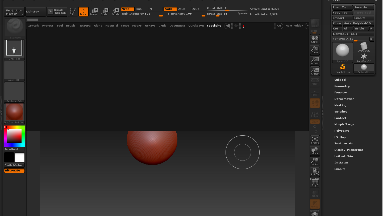This screenshot has width=383, height=216.
Task: Open the Standard brush picker
Action: 14,28
